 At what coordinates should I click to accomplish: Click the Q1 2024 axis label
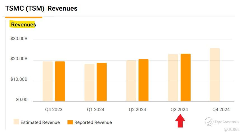(95, 110)
